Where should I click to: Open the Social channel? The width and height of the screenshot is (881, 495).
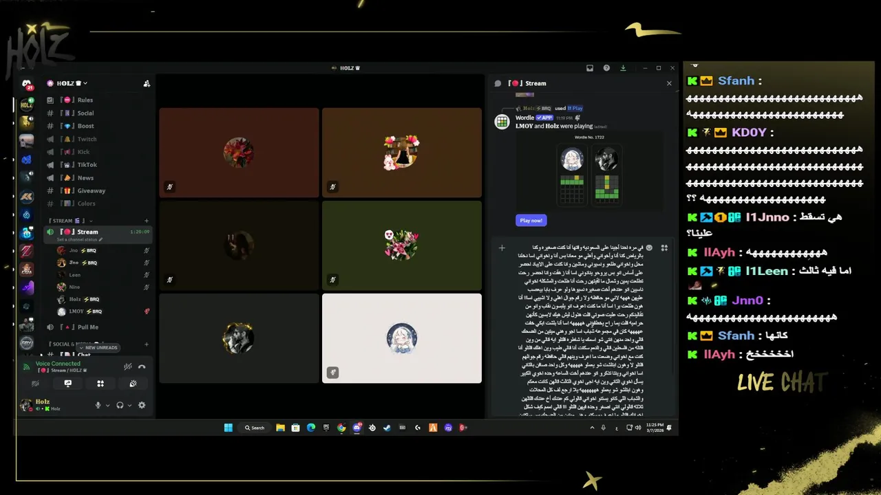(98, 113)
